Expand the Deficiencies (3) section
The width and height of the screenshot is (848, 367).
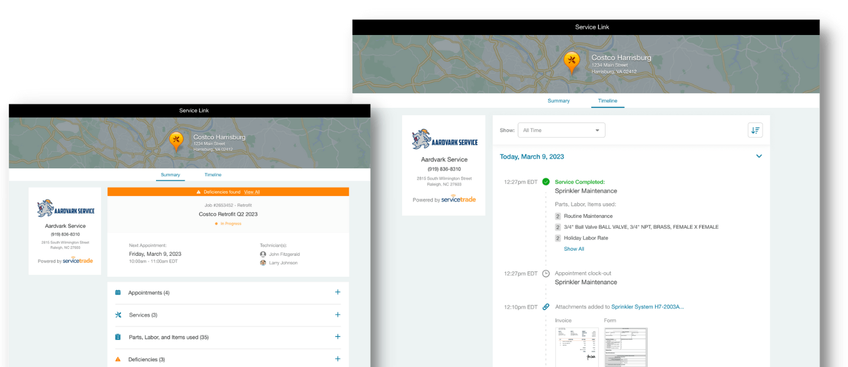click(338, 359)
